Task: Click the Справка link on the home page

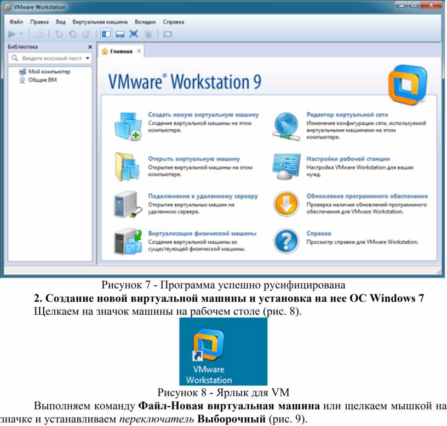Action: click(319, 233)
